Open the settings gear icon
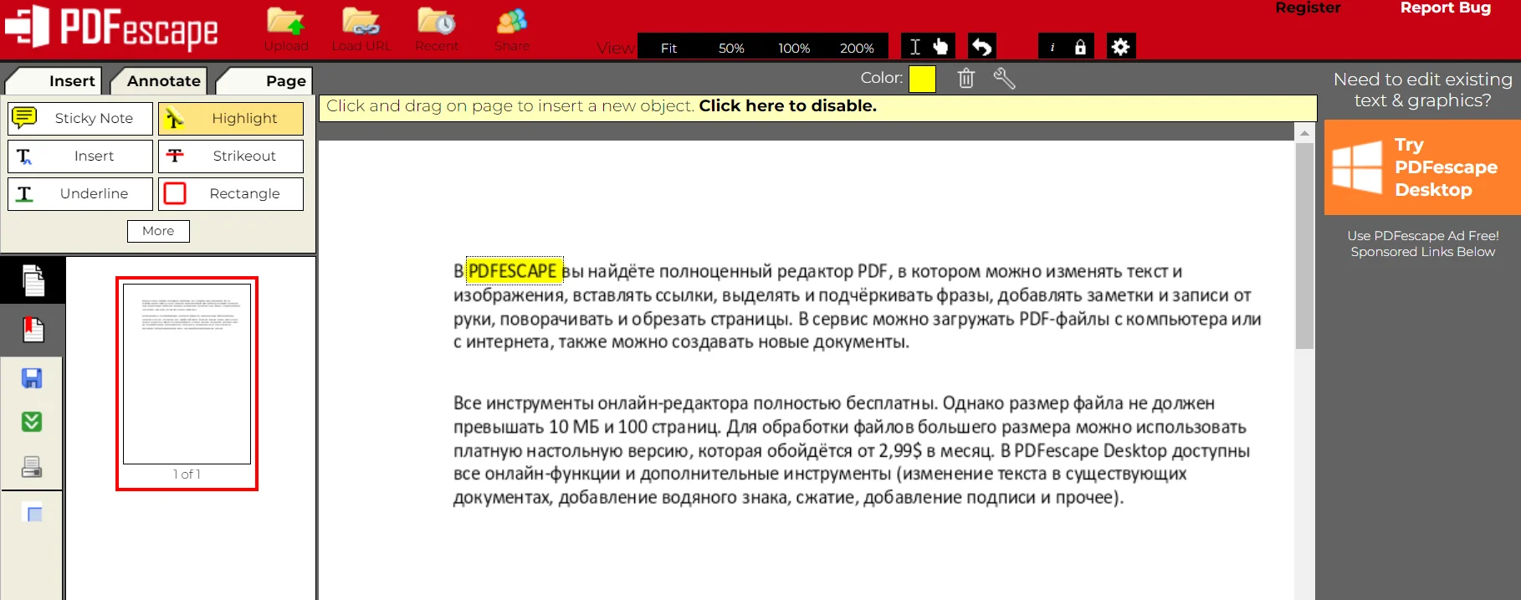1521x600 pixels. pos(1121,47)
